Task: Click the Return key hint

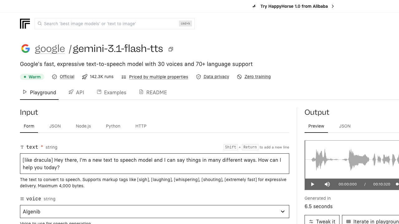Action: point(250,147)
